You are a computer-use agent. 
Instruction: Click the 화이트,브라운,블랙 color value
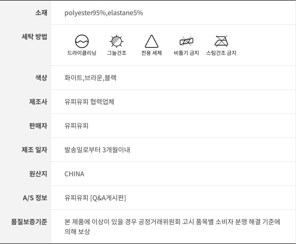(90, 78)
